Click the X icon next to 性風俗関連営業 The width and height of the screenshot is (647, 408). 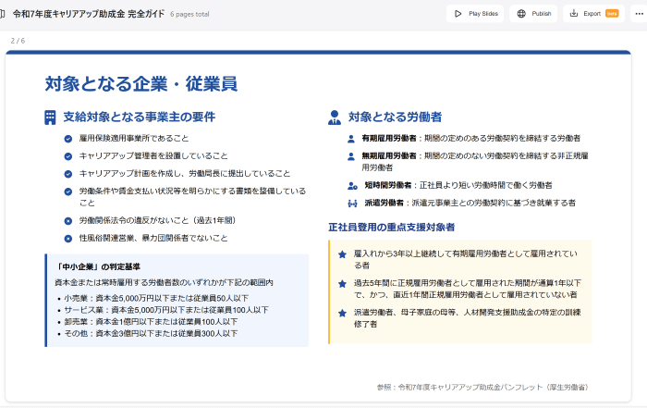[68, 239]
